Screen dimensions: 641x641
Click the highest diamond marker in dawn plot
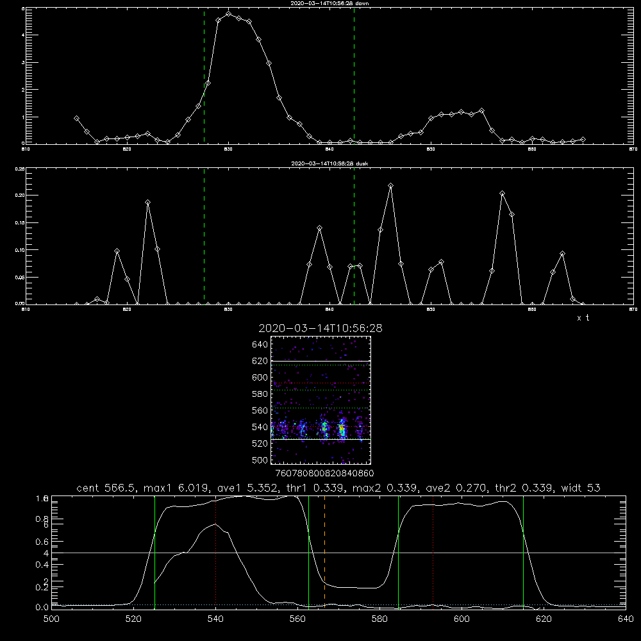pyautogui.click(x=229, y=14)
